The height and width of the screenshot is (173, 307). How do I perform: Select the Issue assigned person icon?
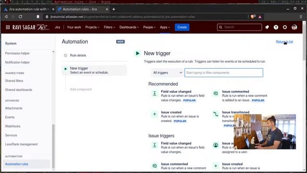point(215,145)
